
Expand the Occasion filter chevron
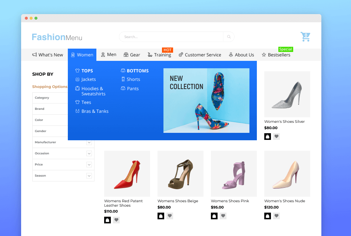pos(89,154)
